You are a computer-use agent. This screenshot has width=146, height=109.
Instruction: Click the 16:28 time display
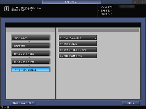coord(6,107)
